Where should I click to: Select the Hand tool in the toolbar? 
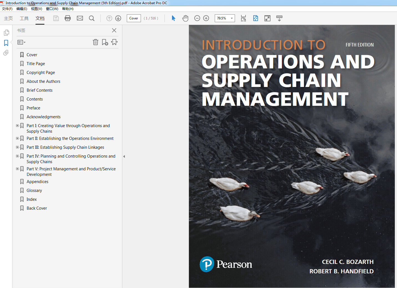point(185,18)
